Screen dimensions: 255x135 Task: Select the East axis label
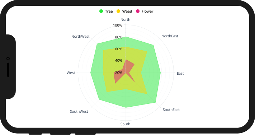(180, 74)
